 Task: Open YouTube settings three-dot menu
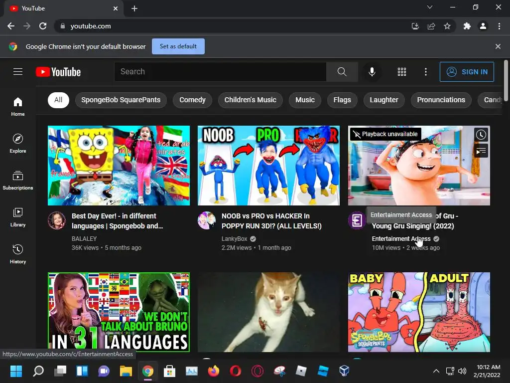click(x=425, y=72)
